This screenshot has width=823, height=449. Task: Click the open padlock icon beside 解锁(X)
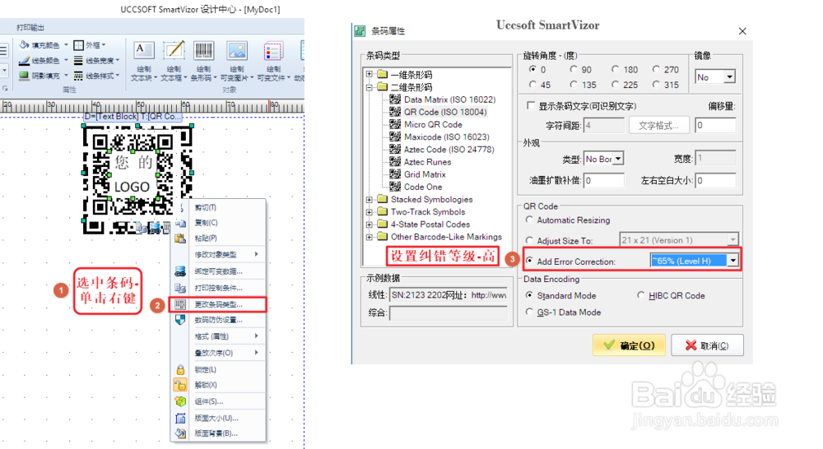pos(180,385)
